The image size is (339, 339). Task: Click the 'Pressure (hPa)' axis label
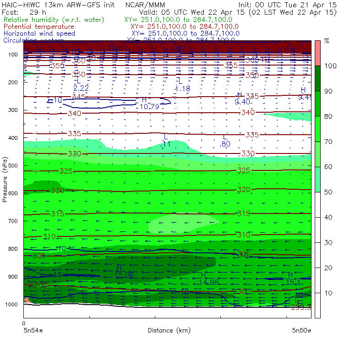click(5, 180)
